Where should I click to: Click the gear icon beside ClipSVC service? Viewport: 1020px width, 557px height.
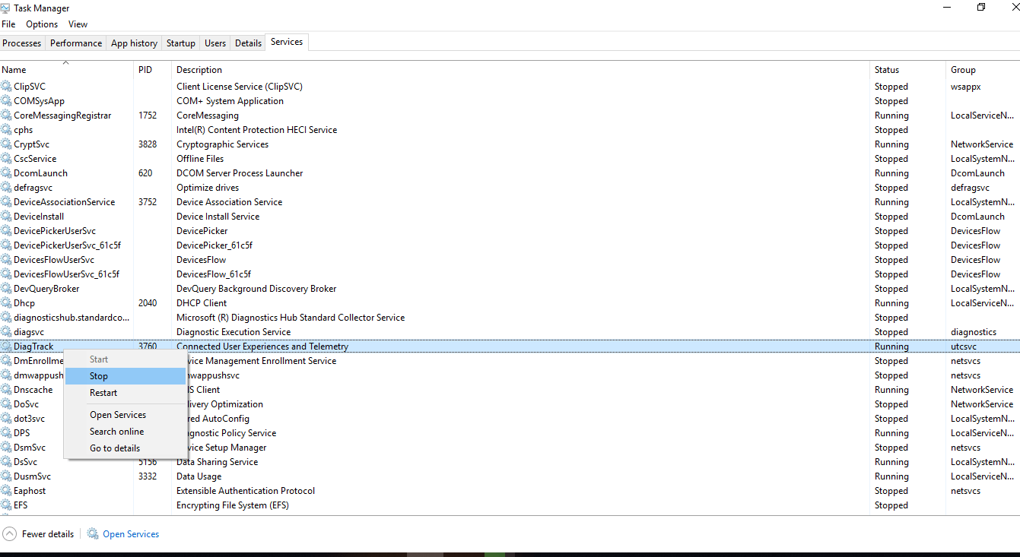7,87
